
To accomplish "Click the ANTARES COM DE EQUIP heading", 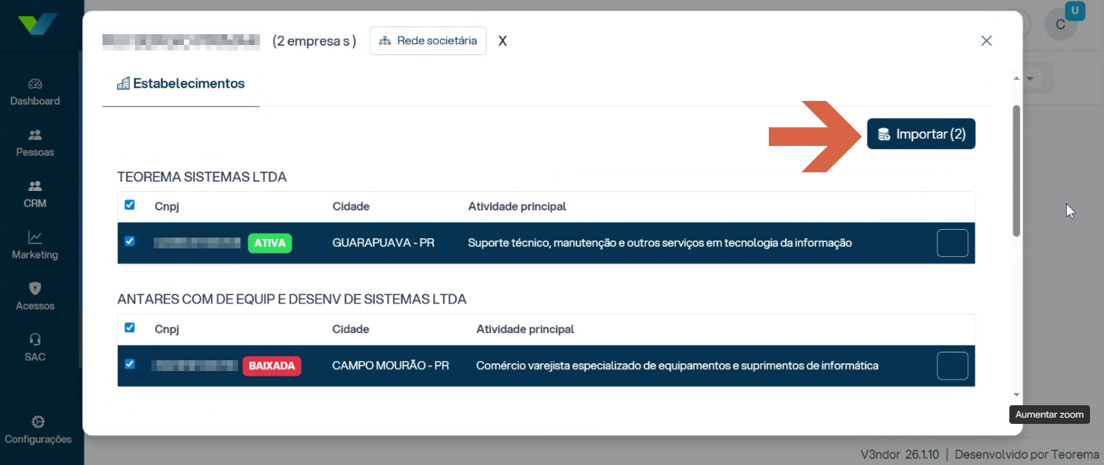I will pyautogui.click(x=292, y=299).
